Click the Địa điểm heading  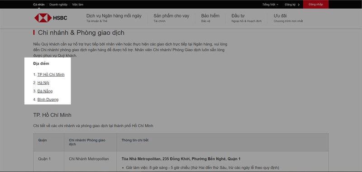coord(41,63)
